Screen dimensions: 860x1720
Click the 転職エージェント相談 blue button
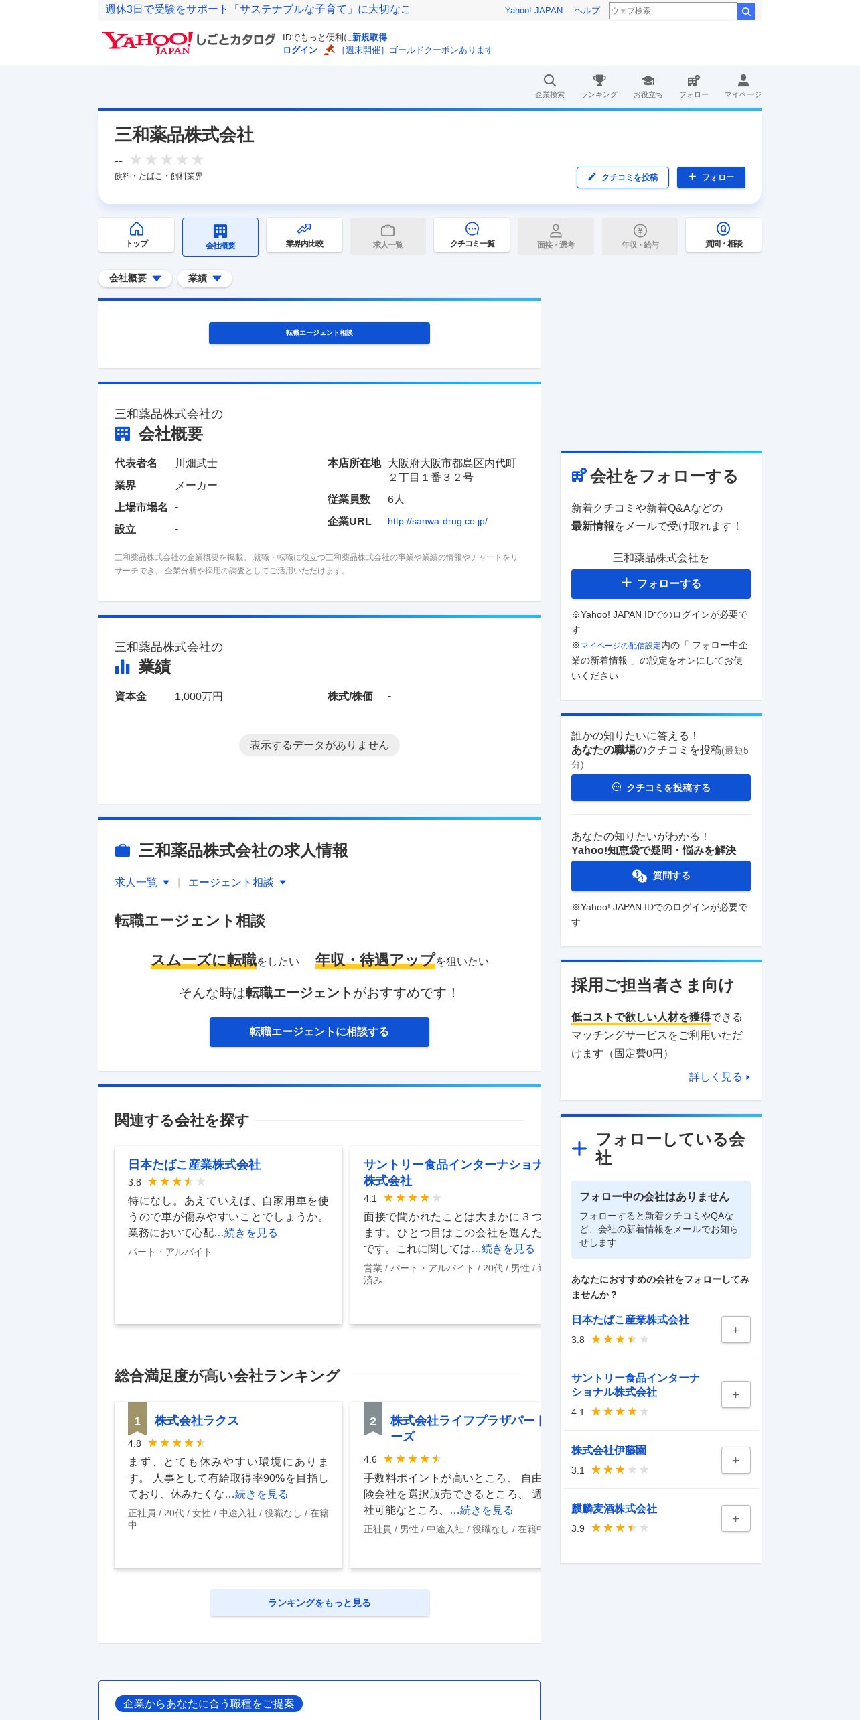(x=319, y=333)
